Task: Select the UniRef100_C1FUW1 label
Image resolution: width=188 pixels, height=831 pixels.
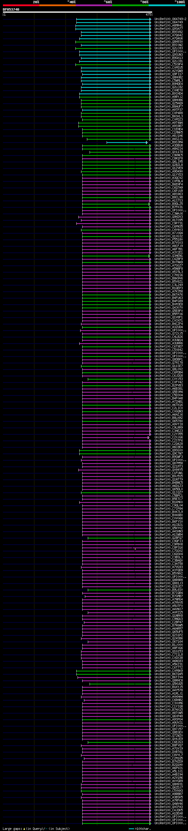Action: pos(169,473)
